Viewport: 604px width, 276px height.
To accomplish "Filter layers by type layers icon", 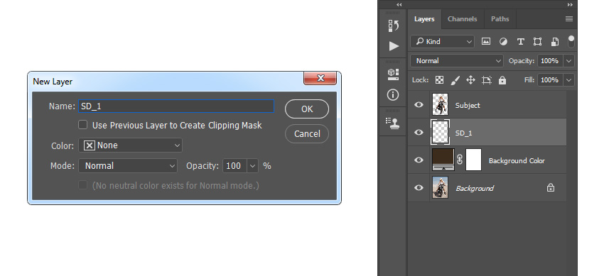I will tap(520, 42).
